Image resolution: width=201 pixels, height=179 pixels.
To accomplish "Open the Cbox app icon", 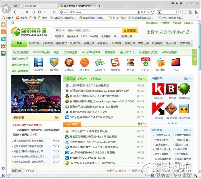I will 176,64.
